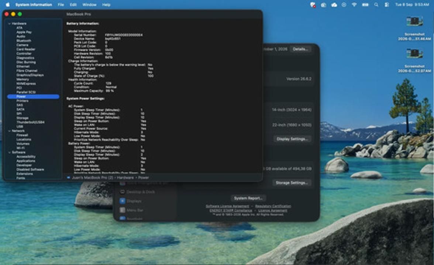Select Developer under Software
434x265 pixels.
pos(24,165)
